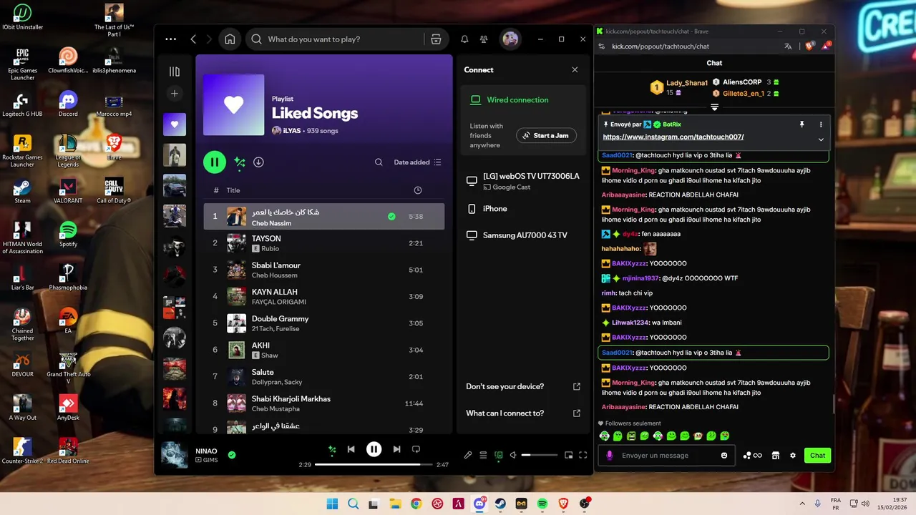The height and width of the screenshot is (515, 916).
Task: Open pinned message three-dot options
Action: (x=821, y=124)
